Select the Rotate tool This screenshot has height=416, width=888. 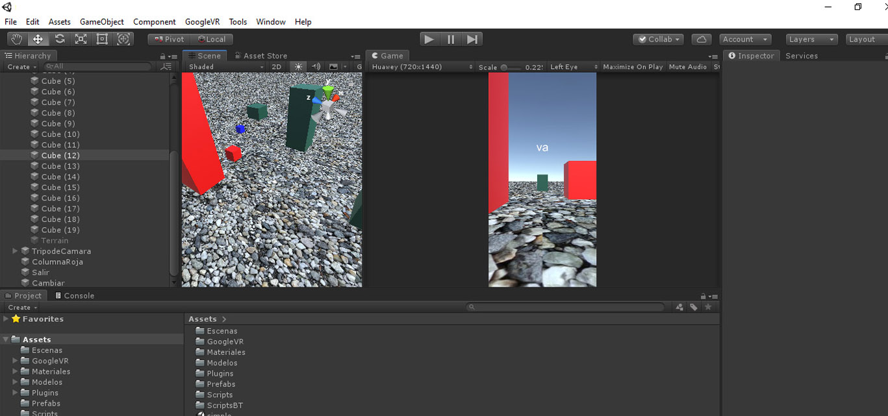tap(59, 39)
